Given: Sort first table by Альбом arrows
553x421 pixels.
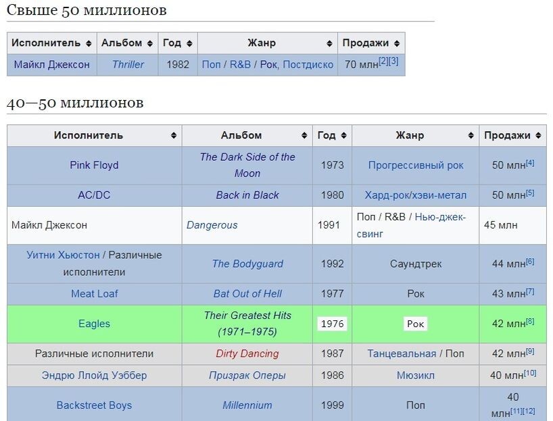Looking at the screenshot, I should point(150,43).
